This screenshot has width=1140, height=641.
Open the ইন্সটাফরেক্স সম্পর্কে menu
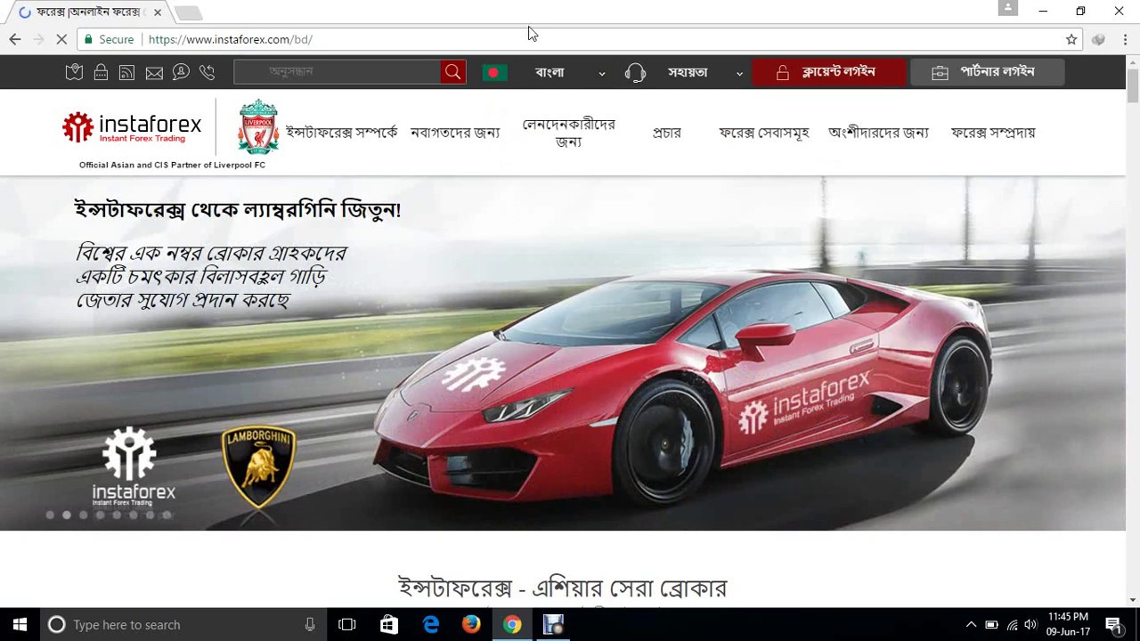(341, 133)
